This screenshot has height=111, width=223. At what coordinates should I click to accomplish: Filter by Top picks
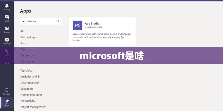pos(26,70)
